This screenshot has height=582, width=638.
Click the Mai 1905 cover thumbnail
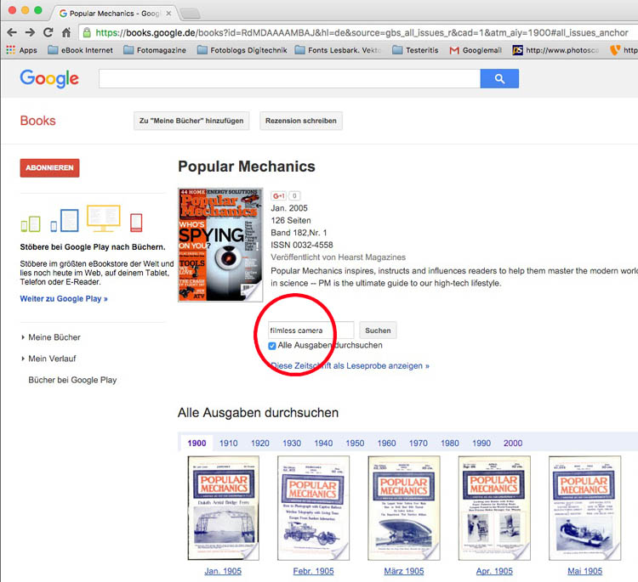coord(584,508)
